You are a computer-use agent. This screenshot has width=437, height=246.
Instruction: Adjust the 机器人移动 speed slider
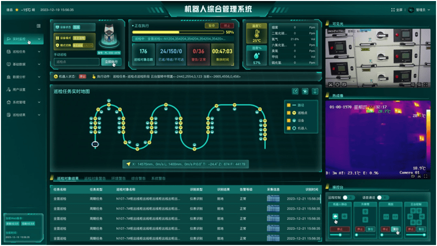click(339, 235)
